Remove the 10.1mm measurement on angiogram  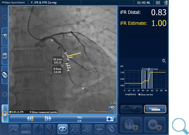point(62,56)
